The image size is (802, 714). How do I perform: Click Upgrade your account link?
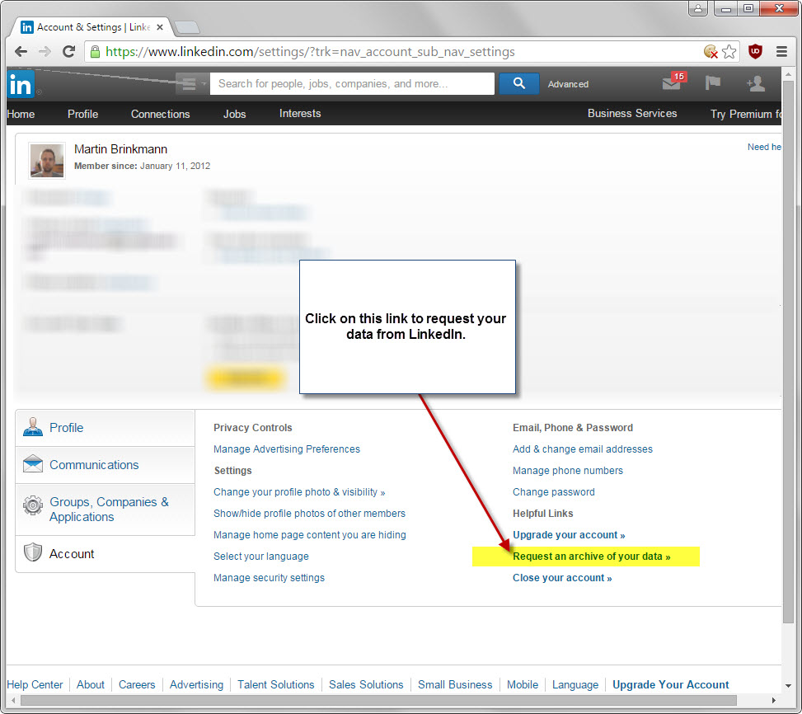pos(569,535)
